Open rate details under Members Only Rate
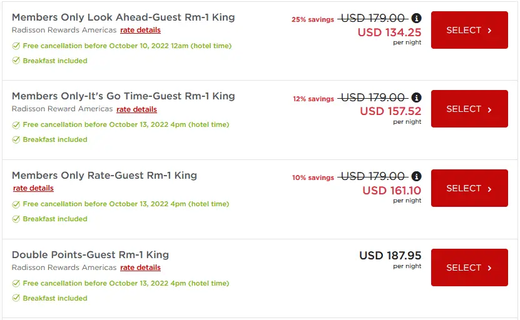520x320 pixels. (x=33, y=188)
